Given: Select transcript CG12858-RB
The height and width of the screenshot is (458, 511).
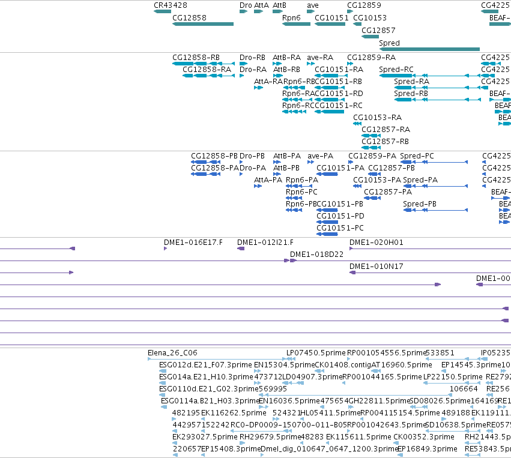Looking at the screenshot, I should point(204,64).
